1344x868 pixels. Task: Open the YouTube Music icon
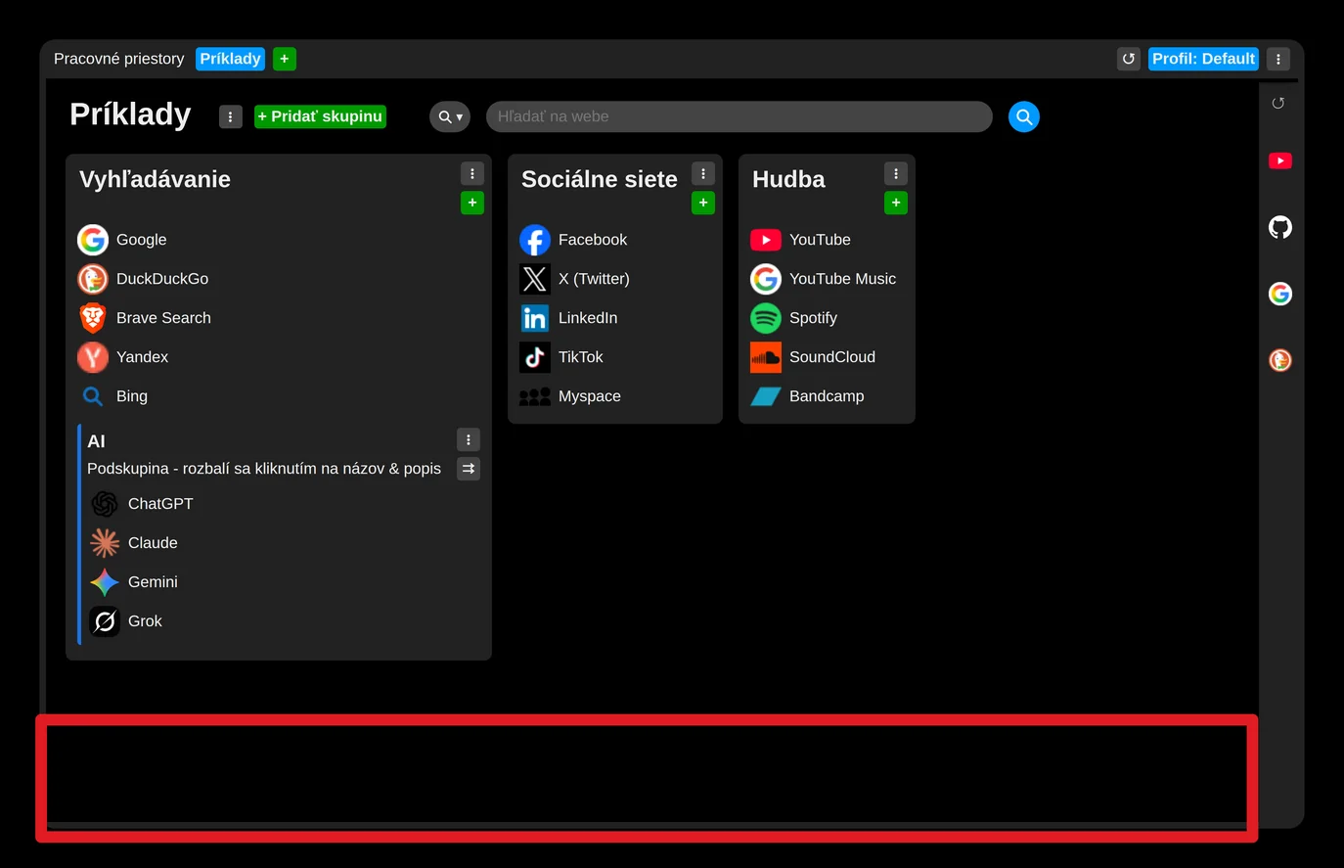click(766, 279)
